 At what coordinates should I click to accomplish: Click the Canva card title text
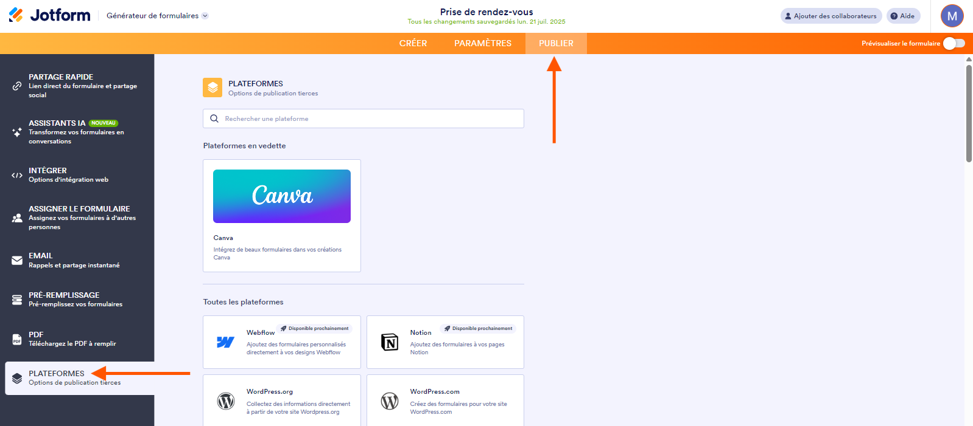(223, 238)
